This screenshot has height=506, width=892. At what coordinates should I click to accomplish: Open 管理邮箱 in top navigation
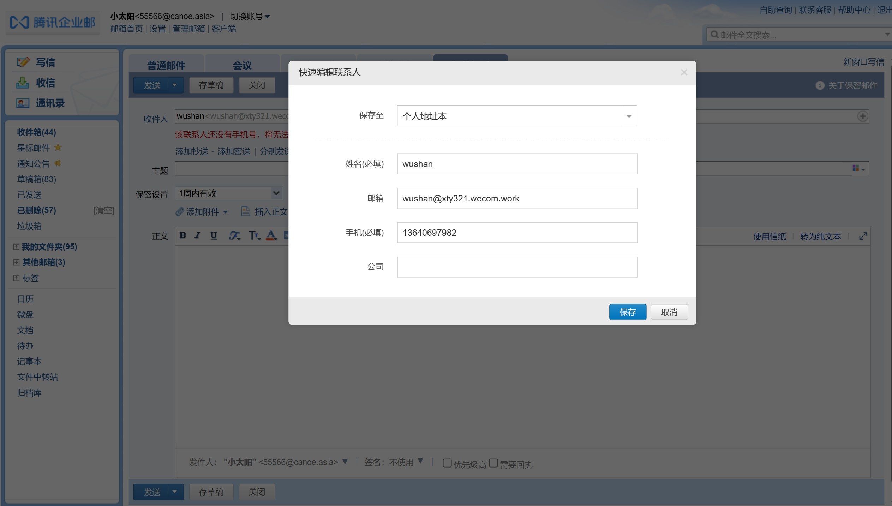[188, 29]
